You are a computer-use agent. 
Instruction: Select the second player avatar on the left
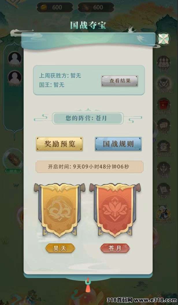pyautogui.click(x=15, y=78)
